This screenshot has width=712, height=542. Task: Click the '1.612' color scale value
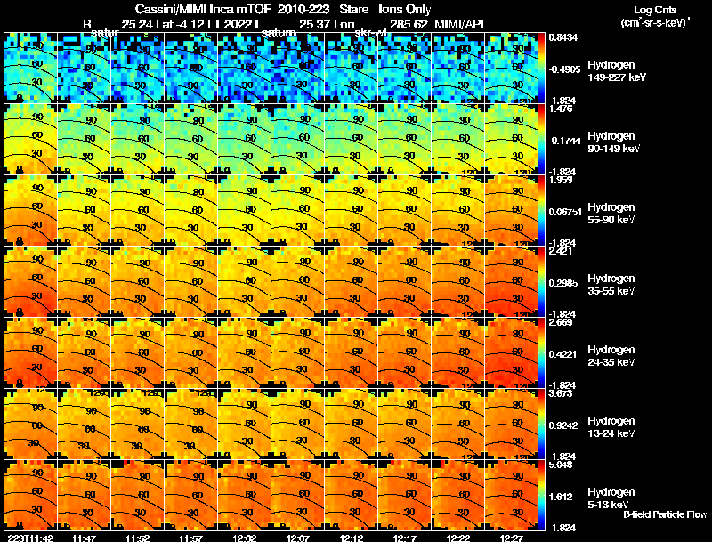tap(561, 498)
